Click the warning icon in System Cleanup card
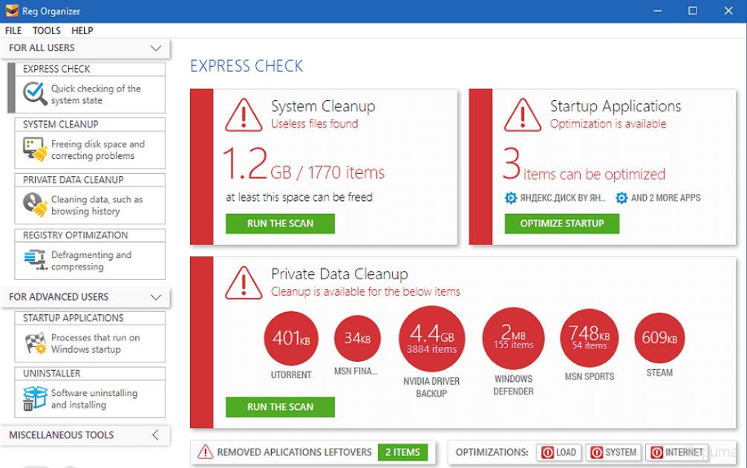 [244, 114]
